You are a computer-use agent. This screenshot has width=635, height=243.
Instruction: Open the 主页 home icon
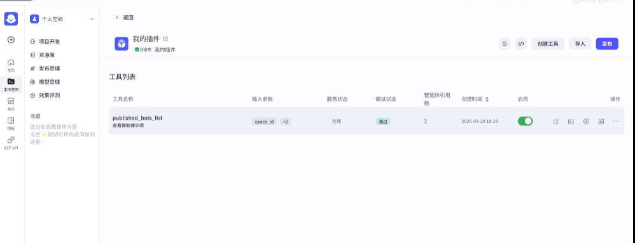11,65
